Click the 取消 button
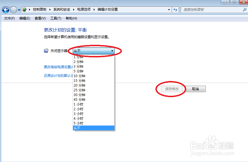The image size is (248, 162). [196, 89]
